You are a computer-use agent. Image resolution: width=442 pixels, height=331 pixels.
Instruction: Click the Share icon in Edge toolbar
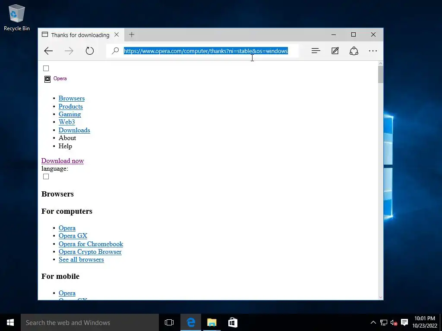[x=354, y=51]
